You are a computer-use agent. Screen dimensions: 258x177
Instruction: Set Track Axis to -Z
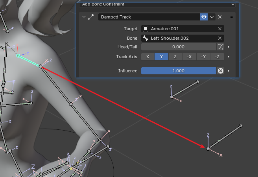click(217, 57)
